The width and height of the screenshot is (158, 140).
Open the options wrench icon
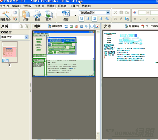tap(107, 19)
